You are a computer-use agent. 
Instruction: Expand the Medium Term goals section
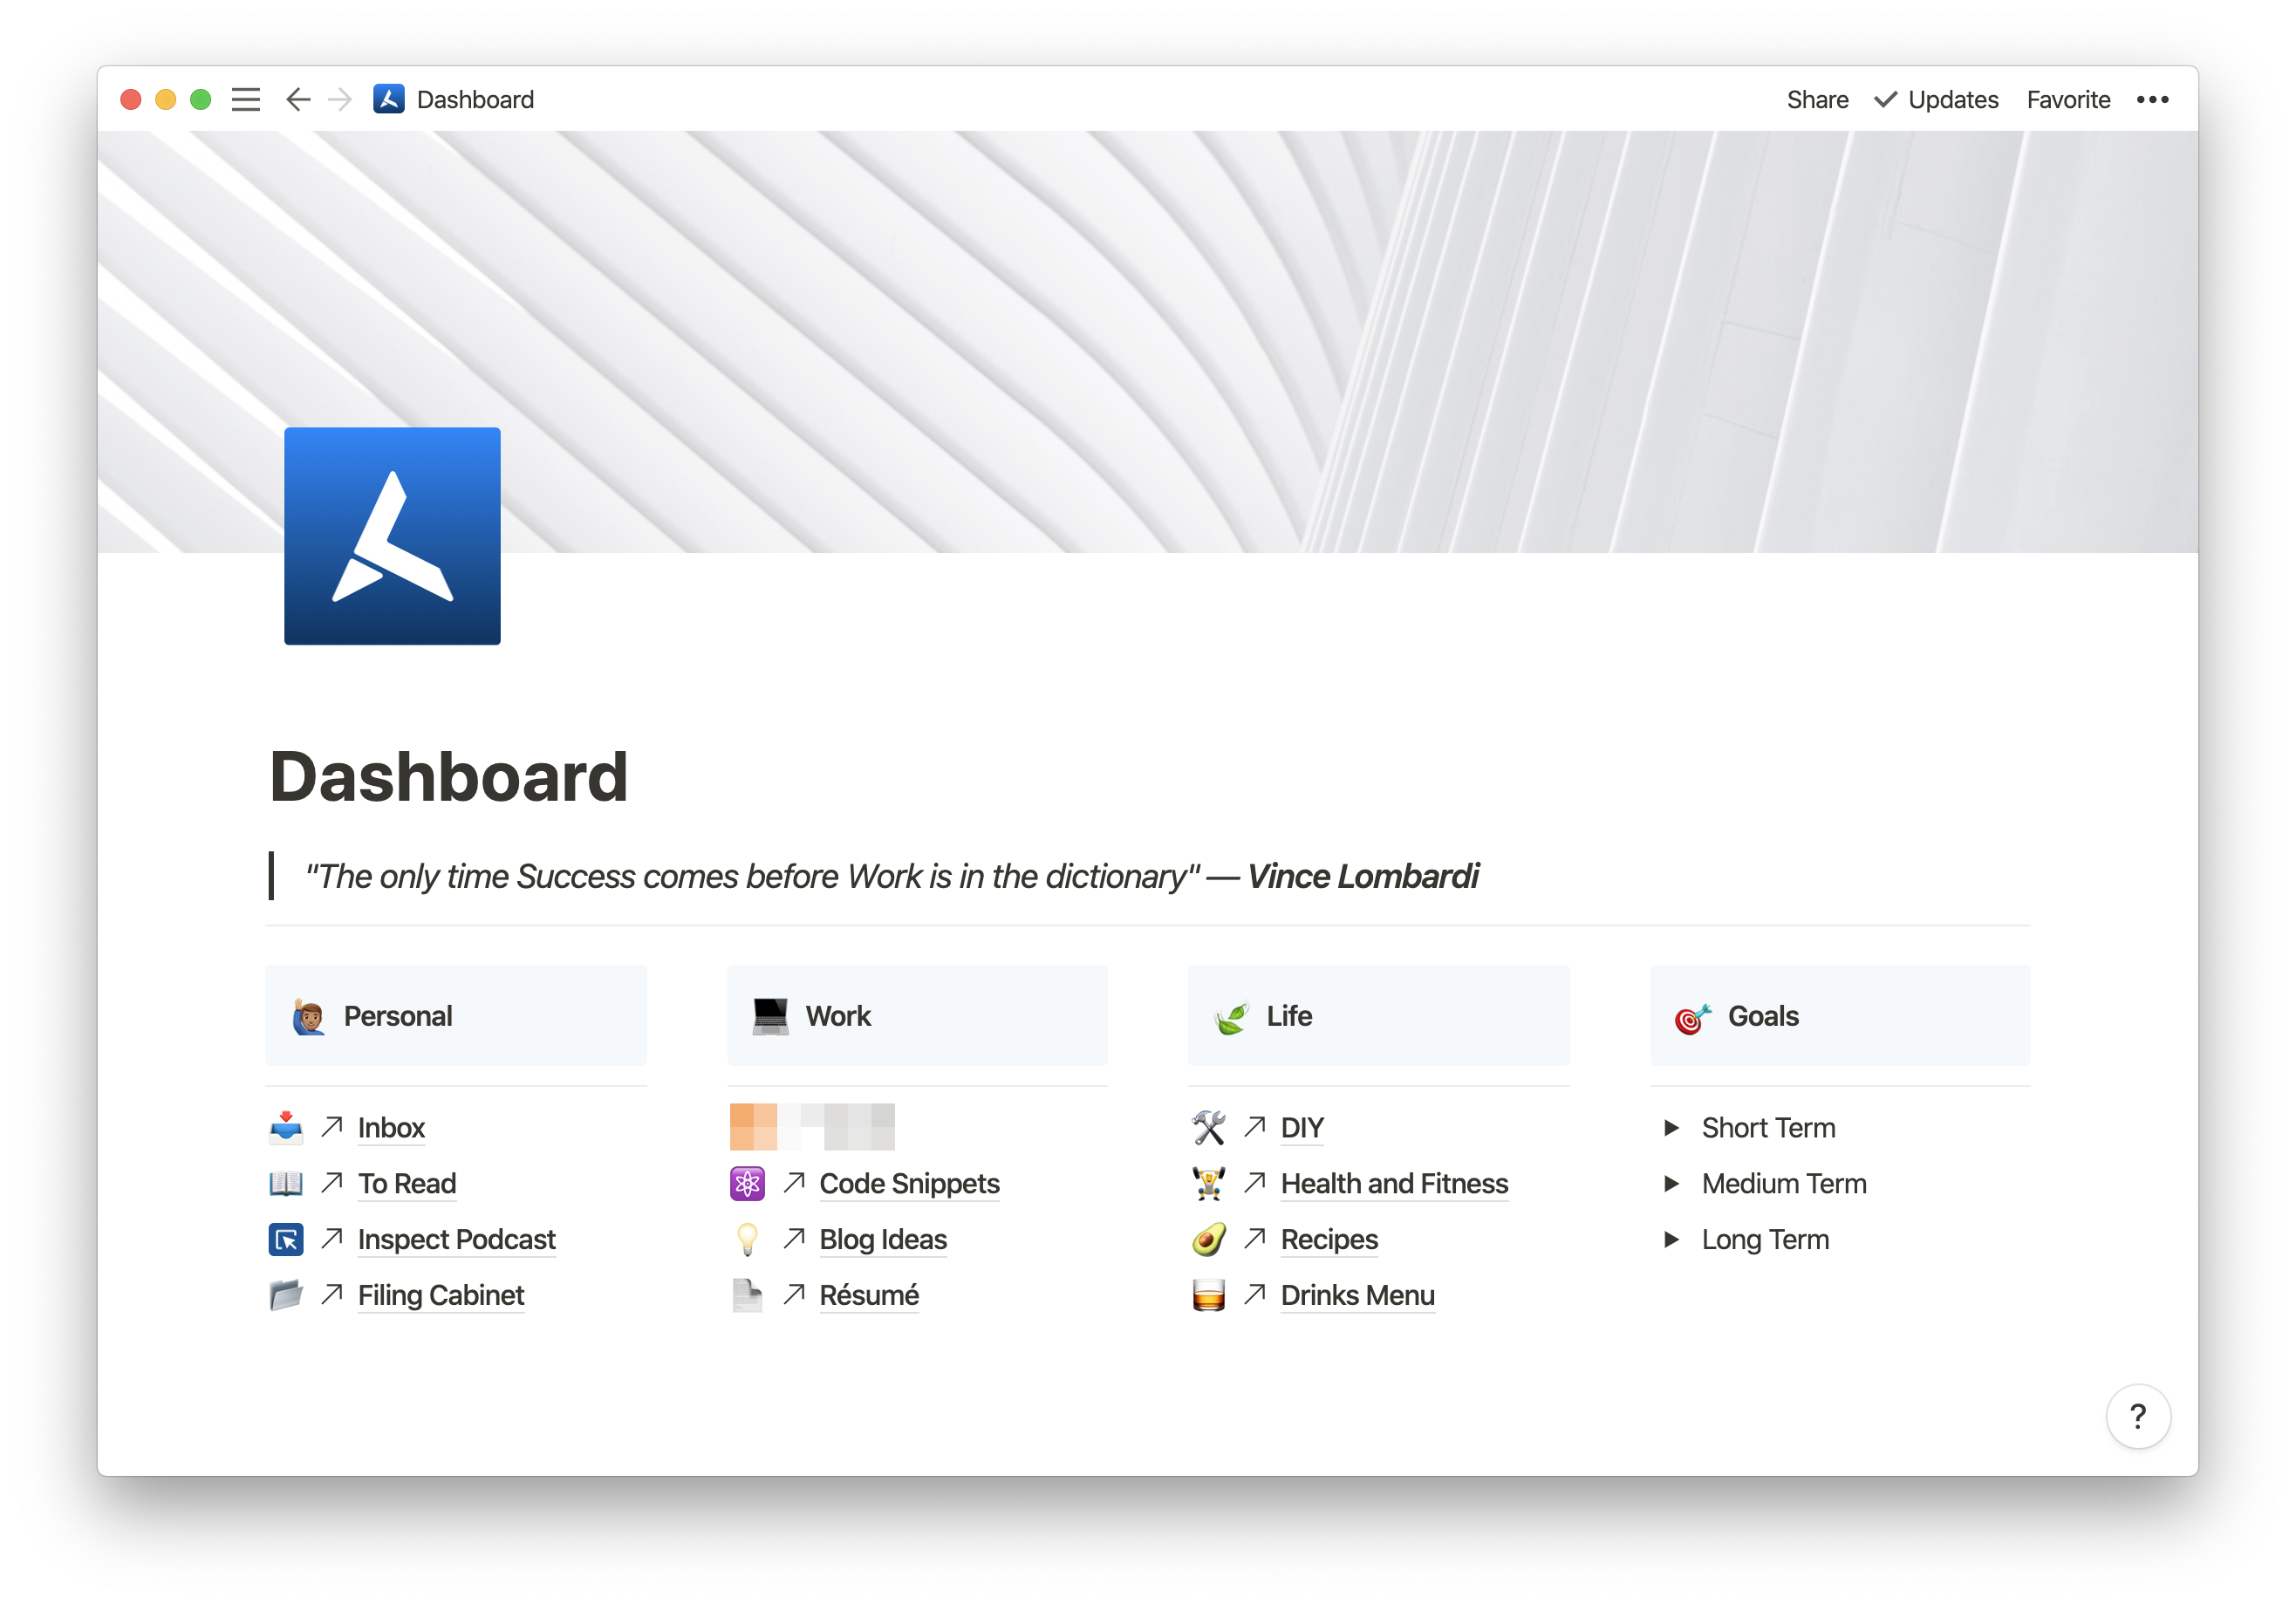tap(1673, 1183)
